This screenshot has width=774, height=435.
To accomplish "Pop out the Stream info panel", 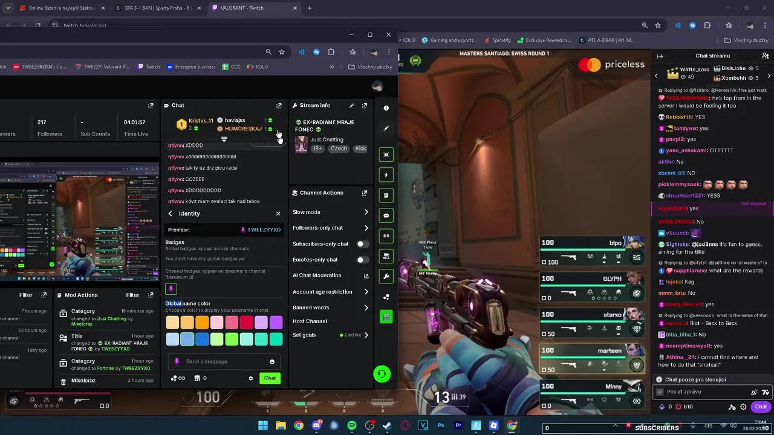I will tap(365, 106).
